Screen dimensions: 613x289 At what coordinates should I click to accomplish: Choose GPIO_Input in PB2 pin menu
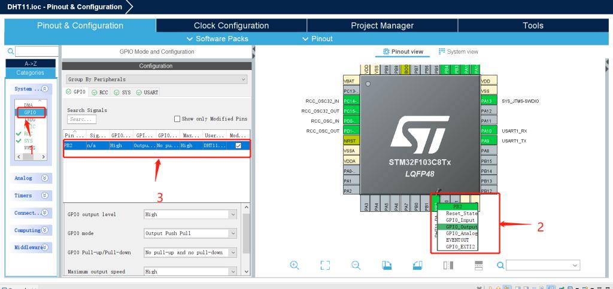point(457,220)
